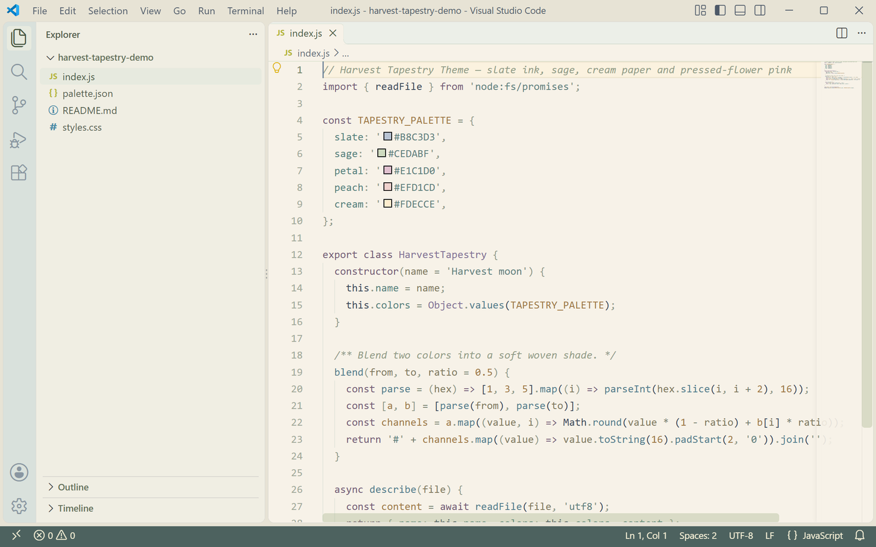Toggle the Secondary Side Bar visibility
The width and height of the screenshot is (876, 547).
[760, 10]
